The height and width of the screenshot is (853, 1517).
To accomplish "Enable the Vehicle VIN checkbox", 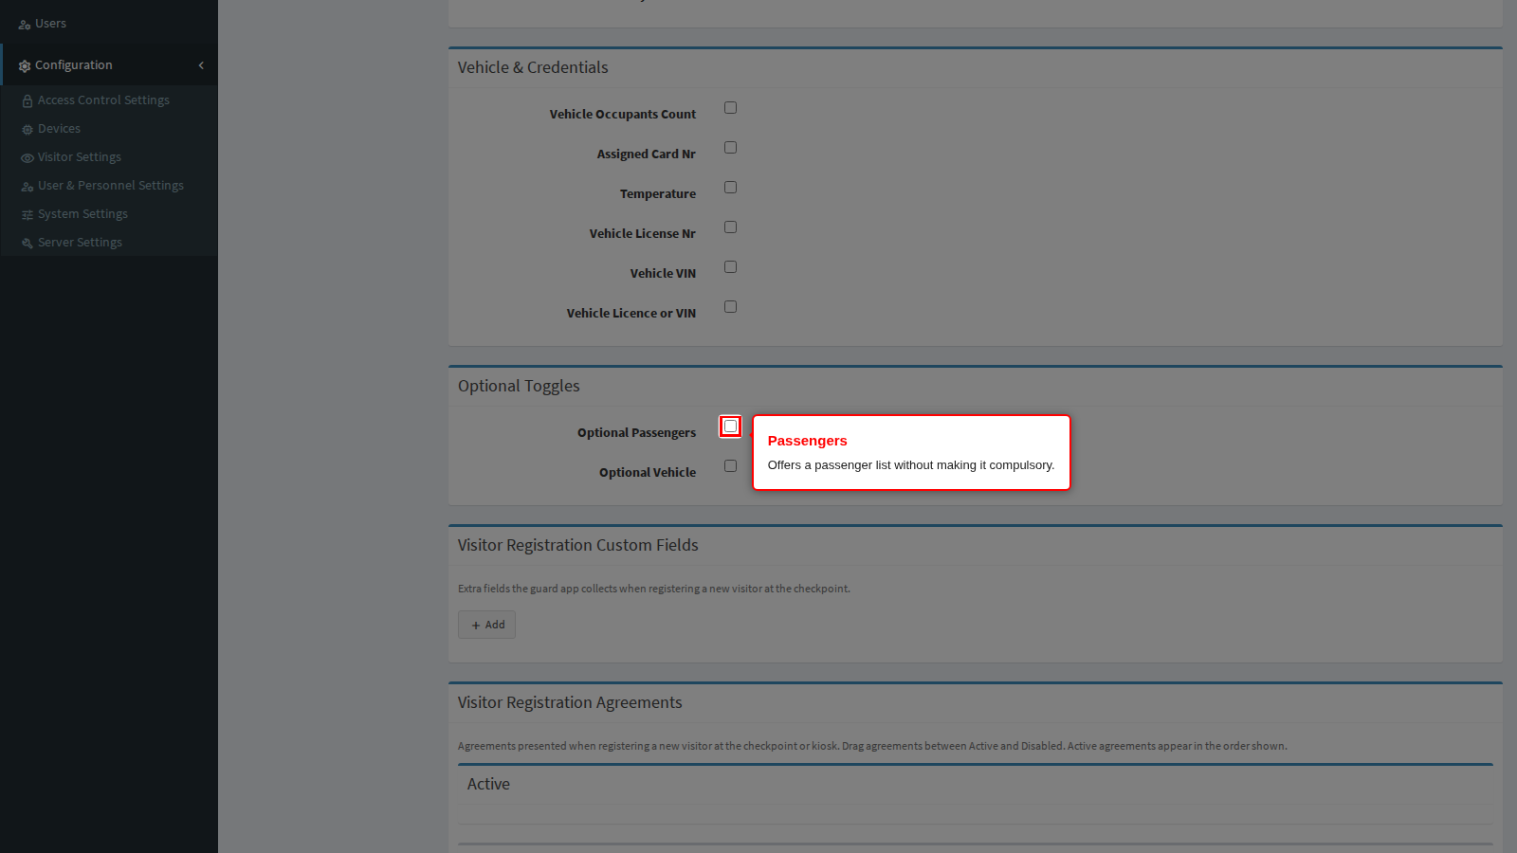I will (x=730, y=267).
